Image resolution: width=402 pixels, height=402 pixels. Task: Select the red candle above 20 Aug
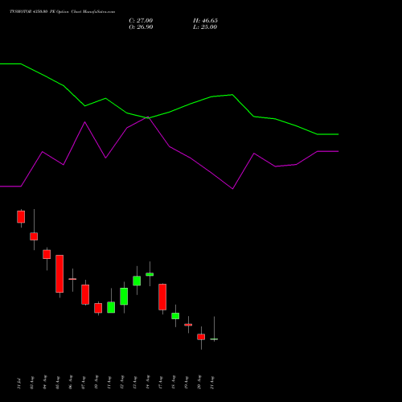pos(201,337)
